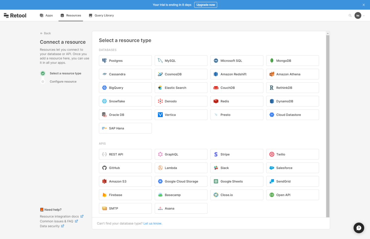Click the Twilio icon
This screenshot has height=239, width=370.
[x=272, y=154]
